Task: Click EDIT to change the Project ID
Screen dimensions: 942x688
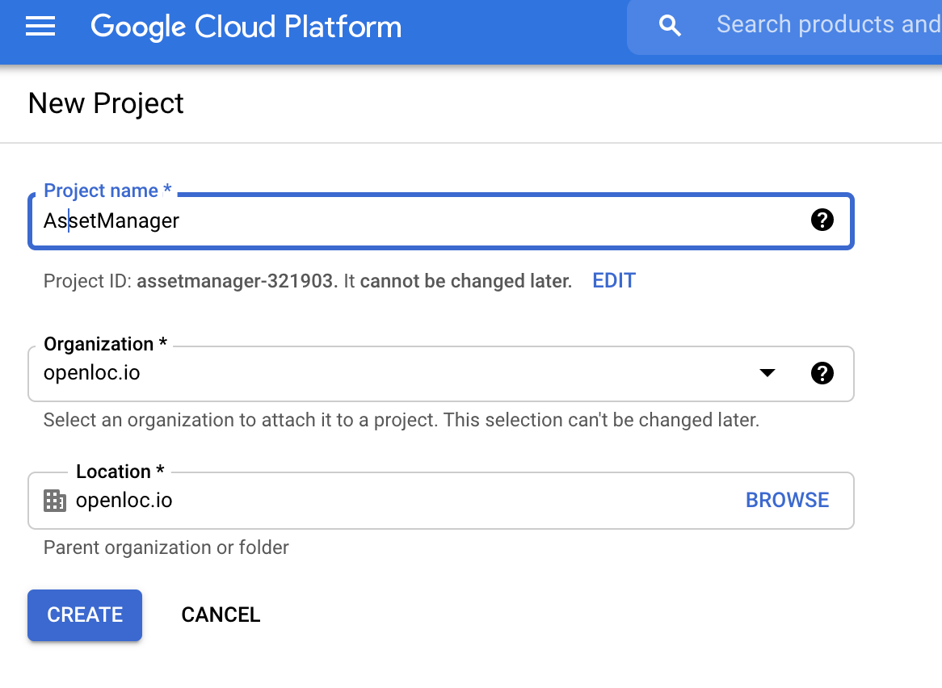Action: [x=613, y=280]
